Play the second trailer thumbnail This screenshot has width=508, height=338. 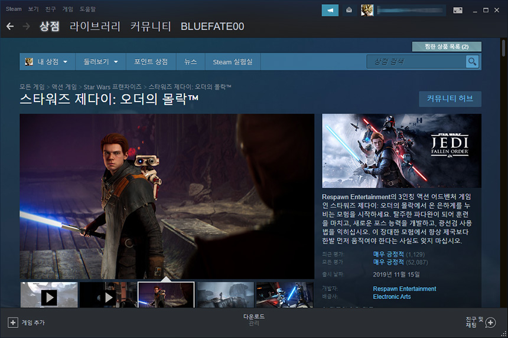pos(108,295)
